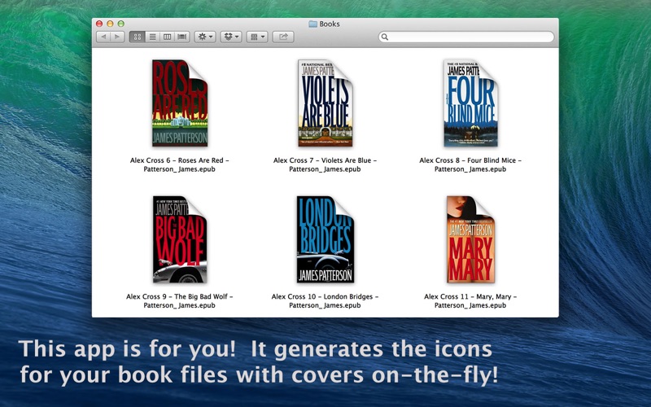
Task: Open the item arrangement dropdown
Action: coord(256,37)
